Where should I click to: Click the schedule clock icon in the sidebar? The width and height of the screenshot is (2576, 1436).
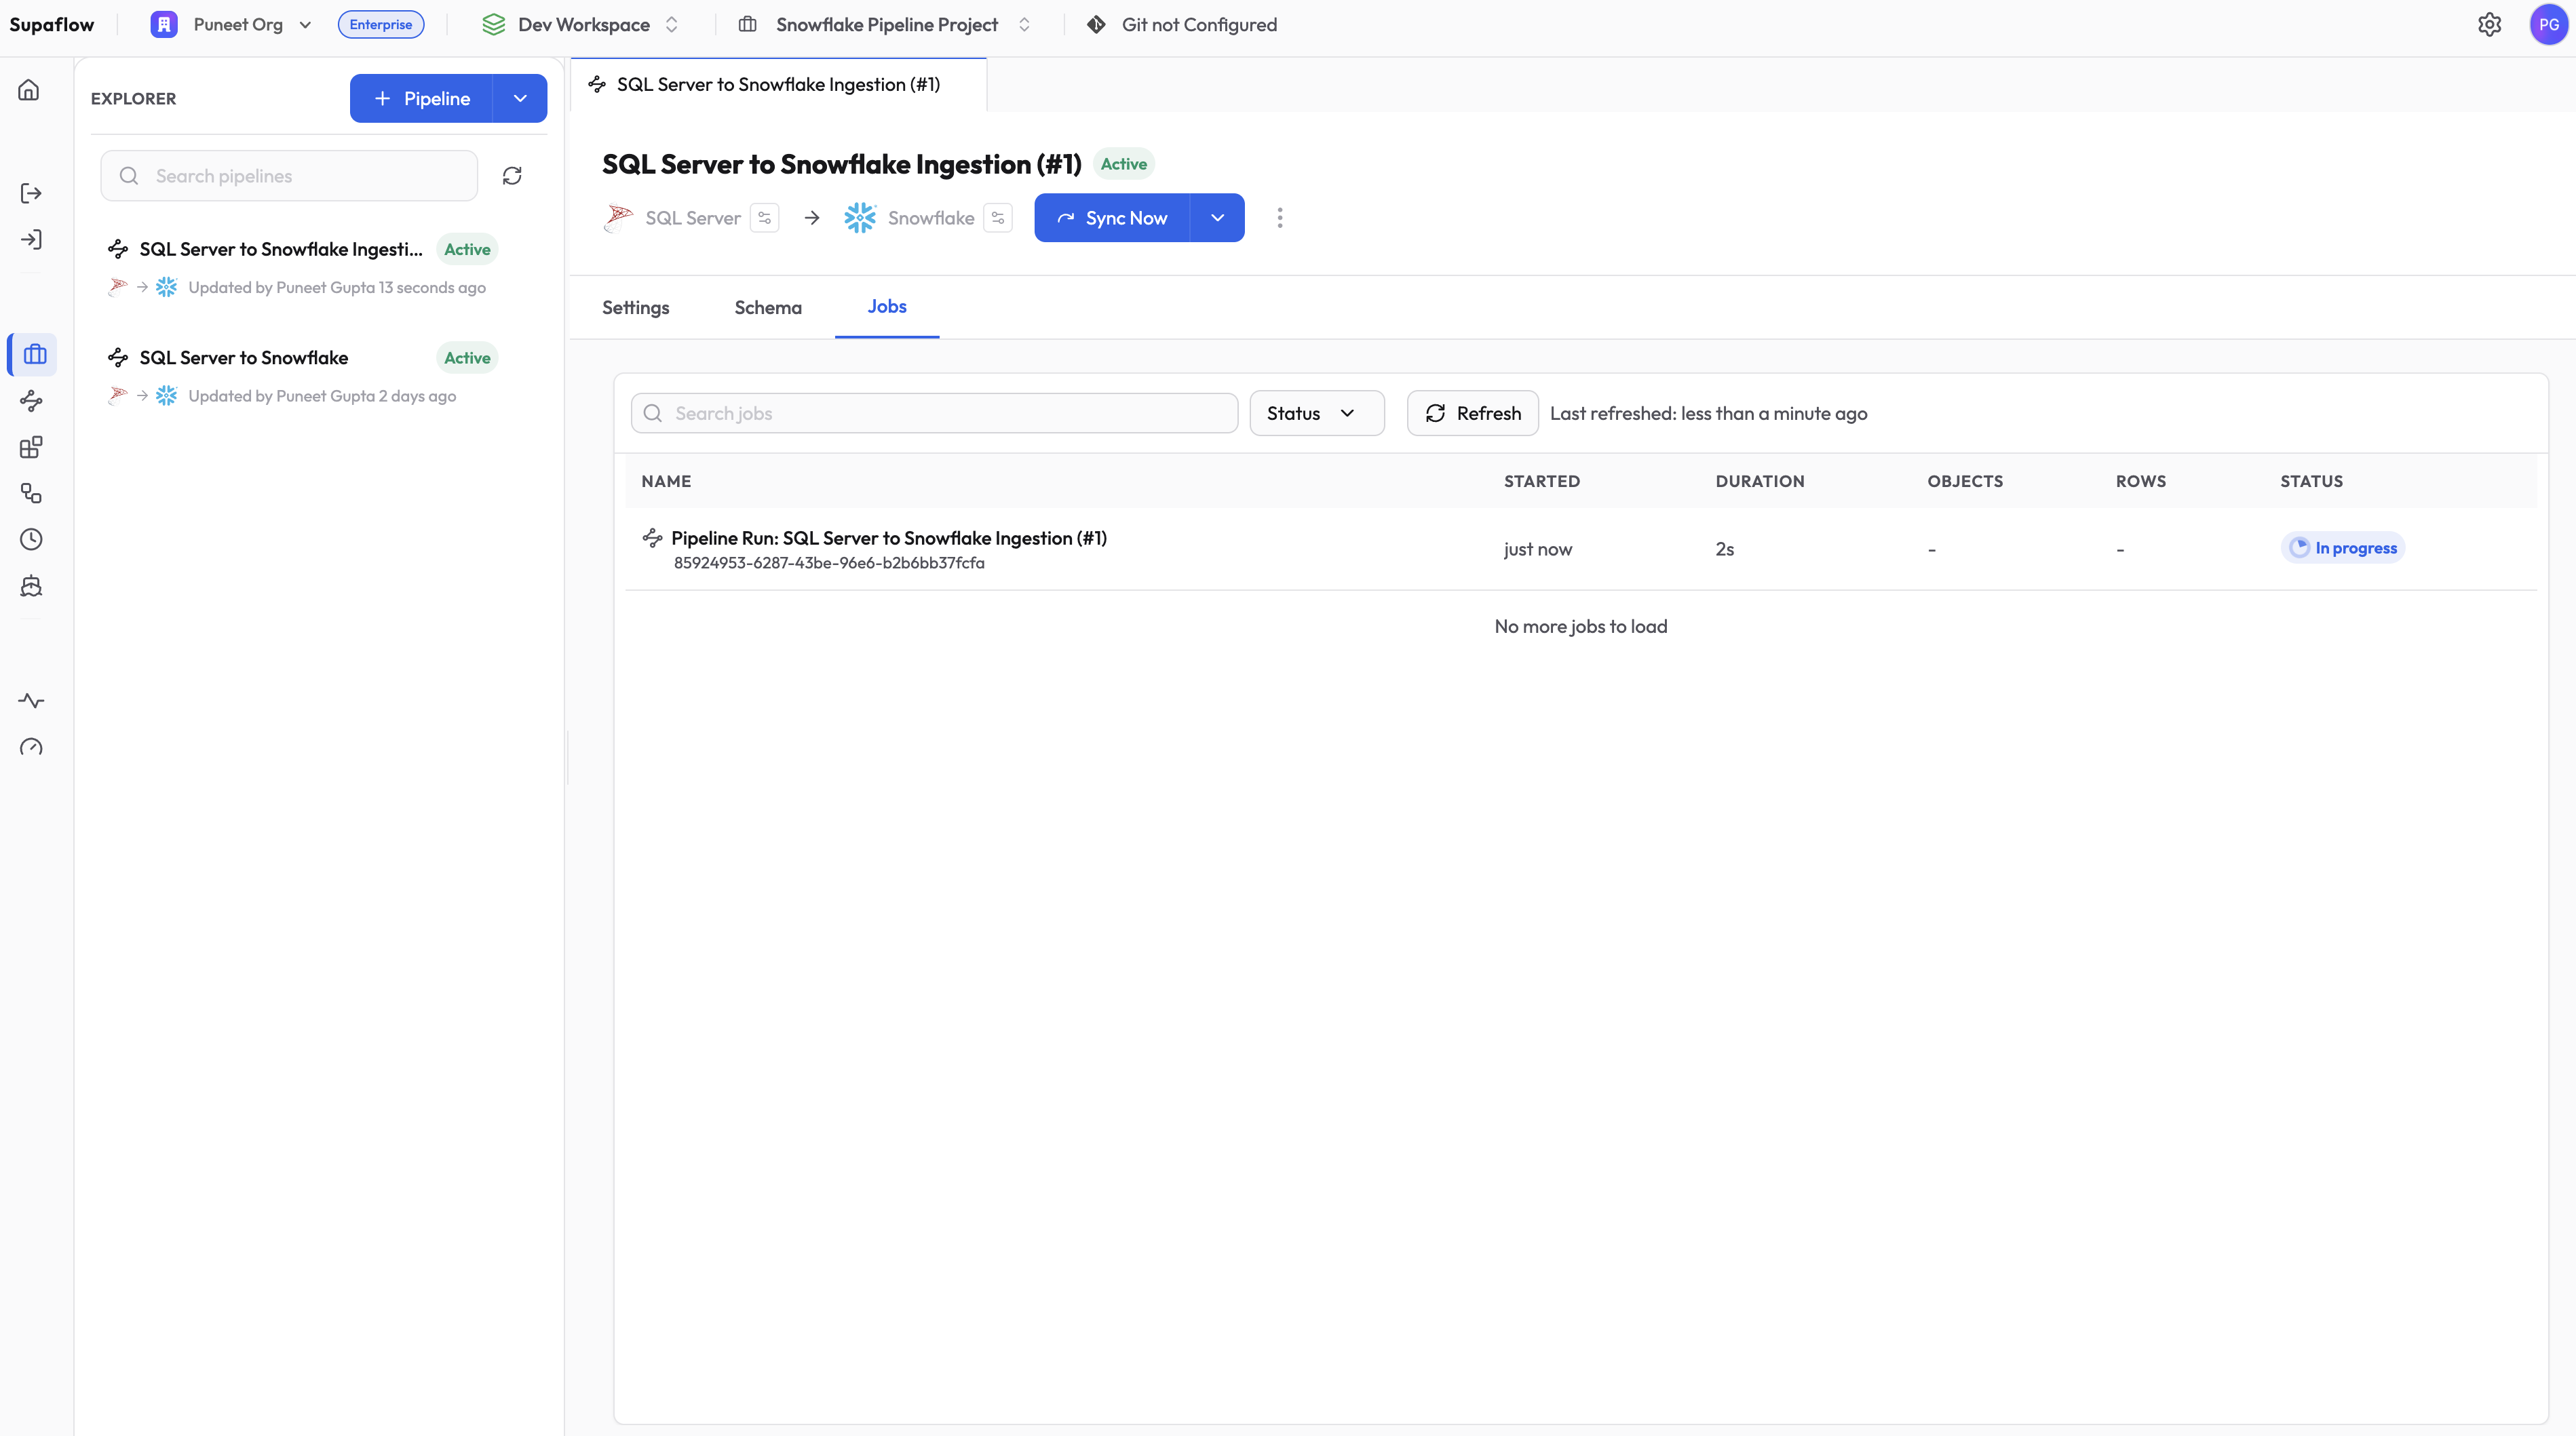click(31, 540)
